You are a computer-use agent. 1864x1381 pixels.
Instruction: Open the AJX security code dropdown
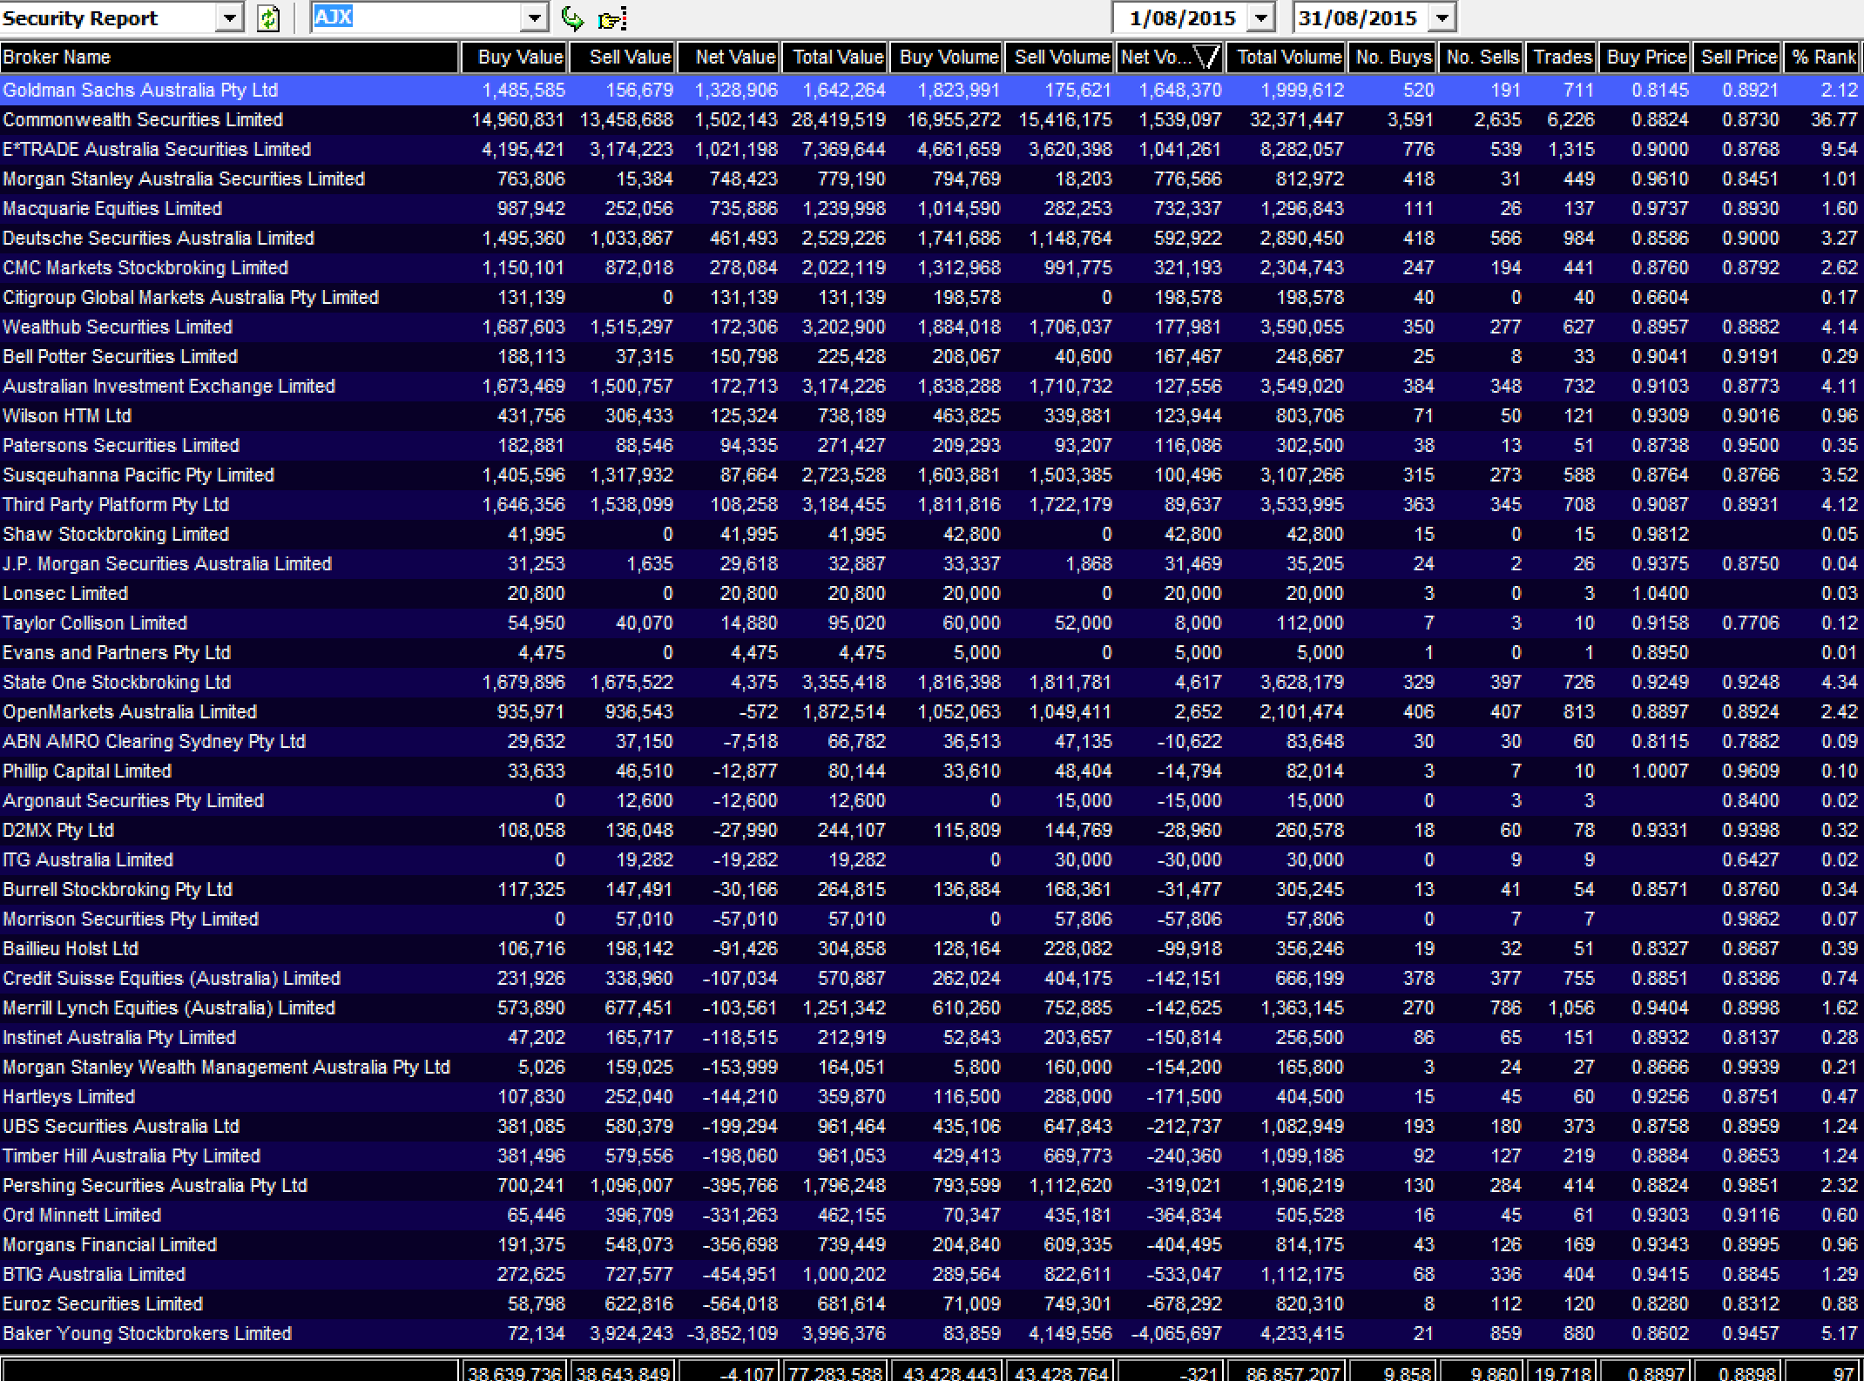(535, 17)
